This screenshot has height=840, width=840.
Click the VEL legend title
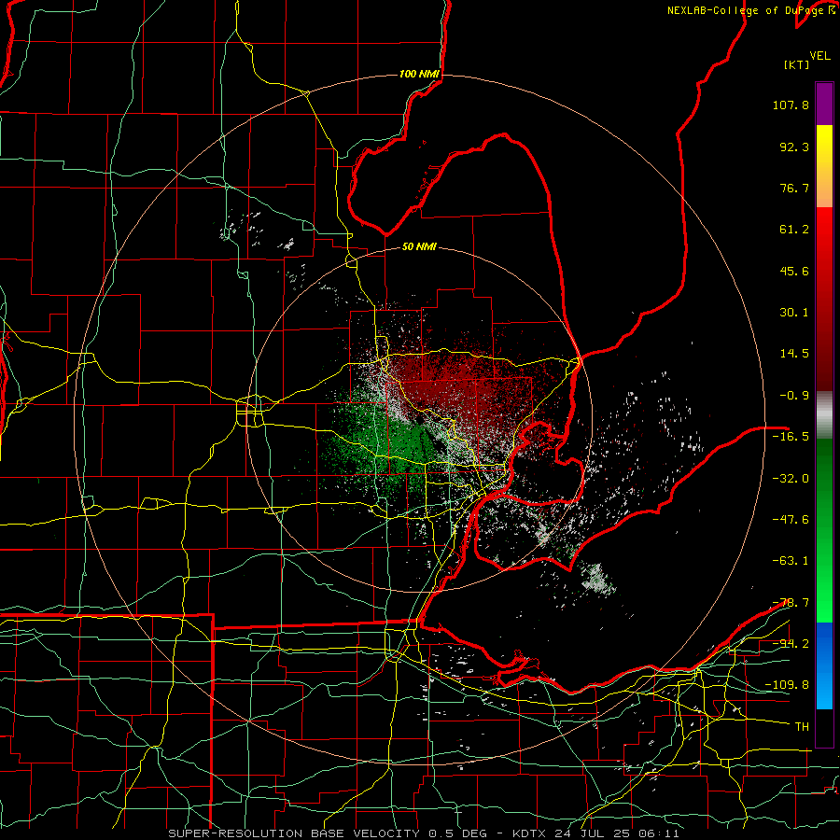[819, 56]
